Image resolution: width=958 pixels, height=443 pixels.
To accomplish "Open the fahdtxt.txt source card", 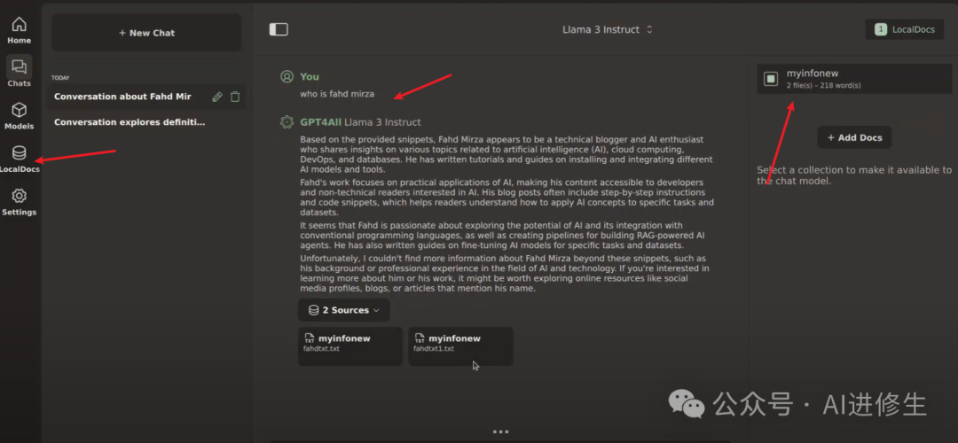I will point(350,346).
